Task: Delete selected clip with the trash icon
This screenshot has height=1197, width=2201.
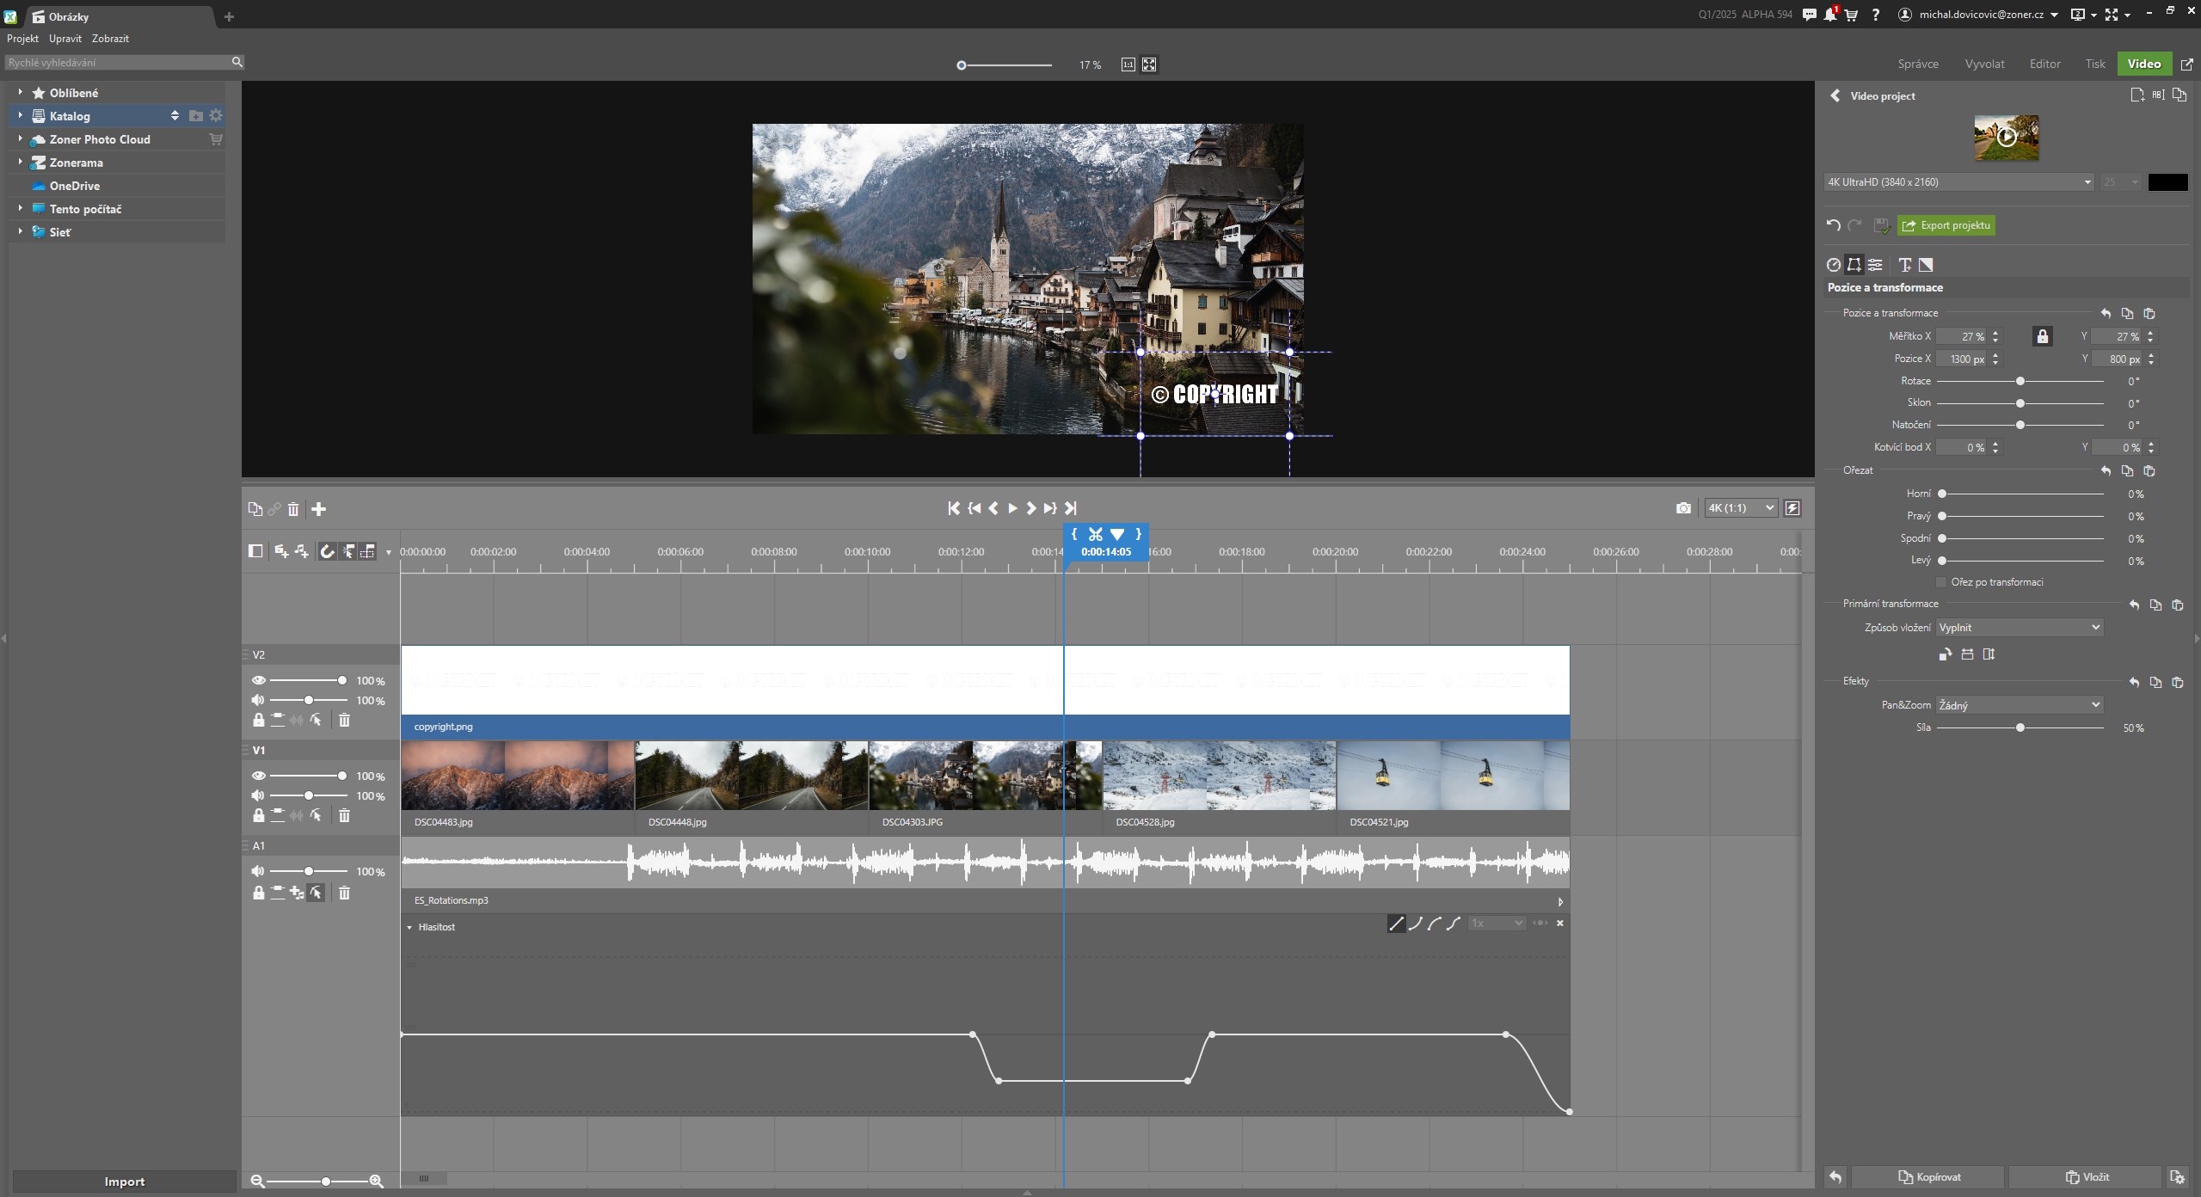Action: tap(293, 509)
